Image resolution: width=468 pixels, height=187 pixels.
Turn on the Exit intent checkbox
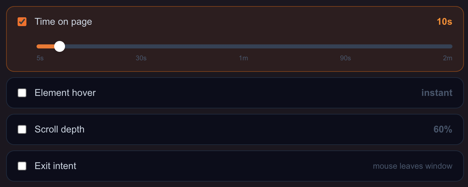22,166
